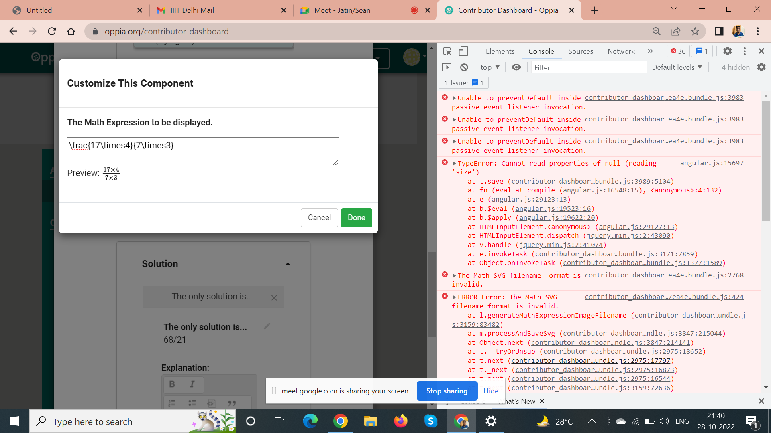Apply bulleted list formatting in the editor

pos(192,404)
